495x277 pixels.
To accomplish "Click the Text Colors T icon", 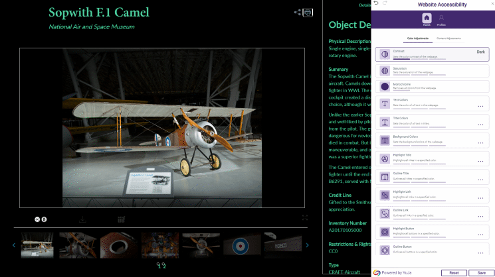I will coord(385,103).
